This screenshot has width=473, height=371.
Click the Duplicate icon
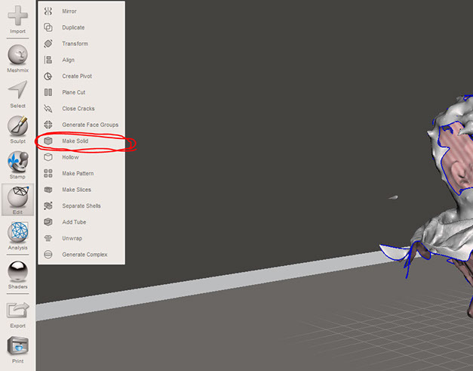pos(48,27)
